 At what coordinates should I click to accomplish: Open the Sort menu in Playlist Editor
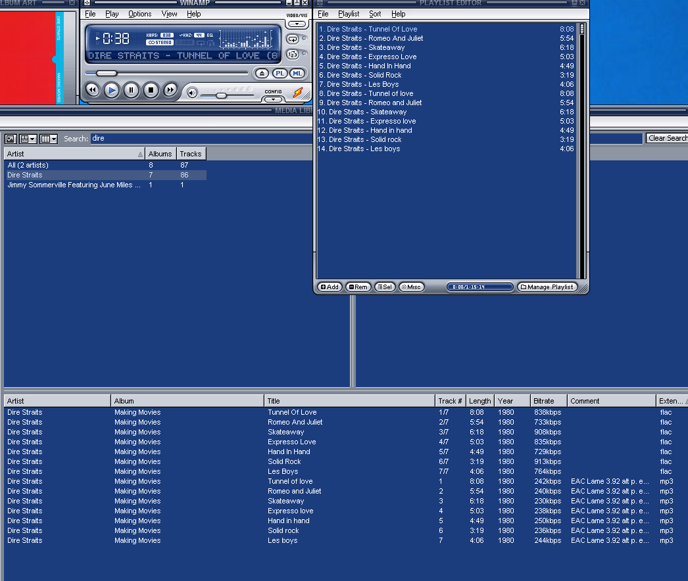click(x=375, y=14)
